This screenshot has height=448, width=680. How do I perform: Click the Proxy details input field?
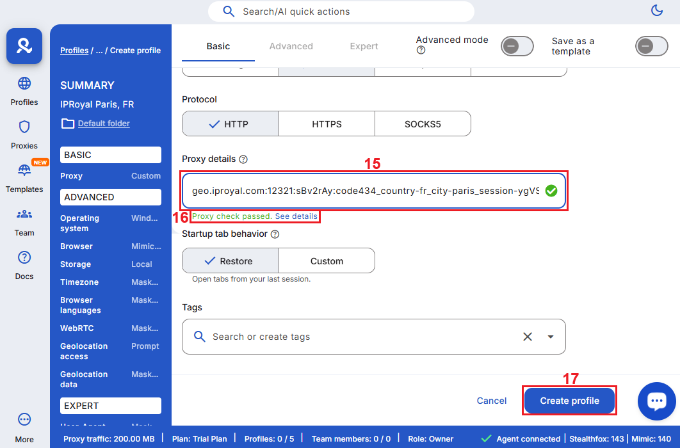(x=365, y=191)
